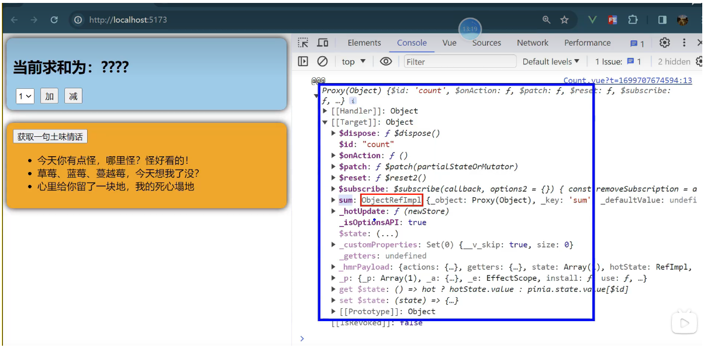This screenshot has width=704, height=358.
Task: Open the Performance tab
Action: pos(587,43)
